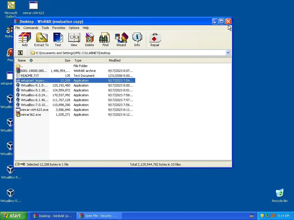Click 'Total 2,129,544,782 bytes' status text
294x220 pixels.
coord(155,164)
